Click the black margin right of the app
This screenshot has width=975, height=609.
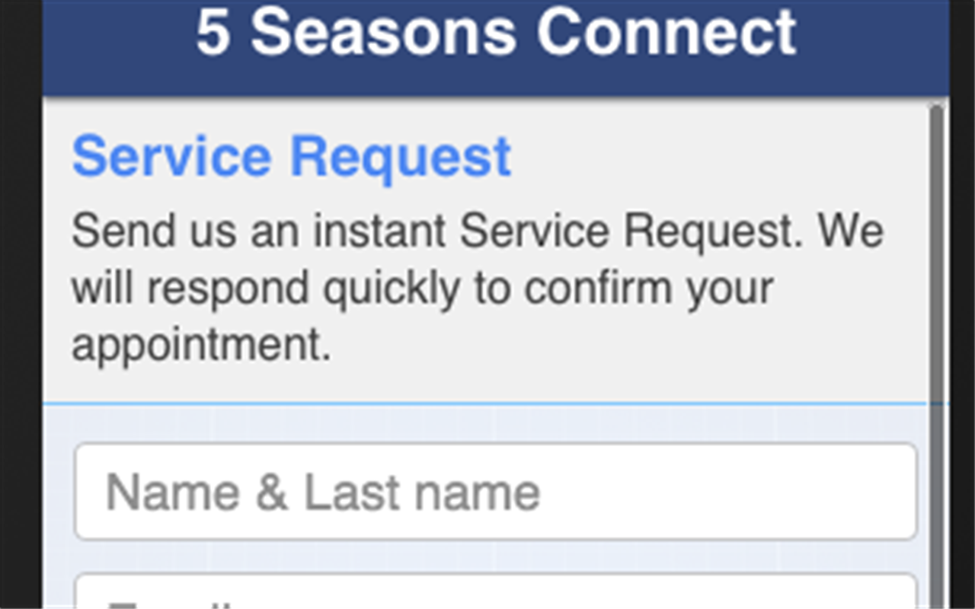tap(961, 304)
